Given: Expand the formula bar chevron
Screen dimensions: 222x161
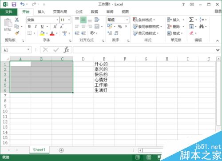Looking at the screenshot, I should 218,50.
